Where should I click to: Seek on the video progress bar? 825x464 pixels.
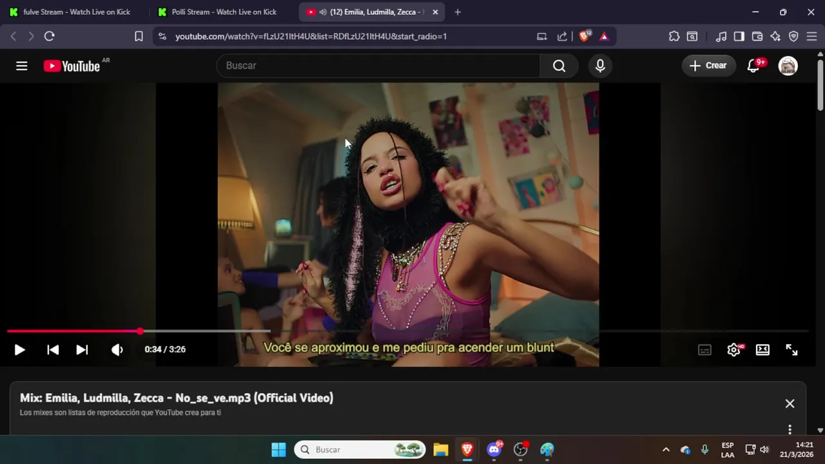pos(407,331)
